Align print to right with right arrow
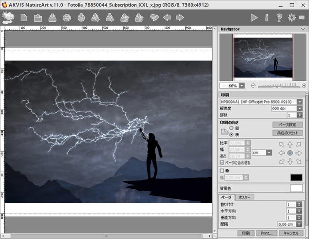This screenshot has height=239, width=309. coord(298,153)
